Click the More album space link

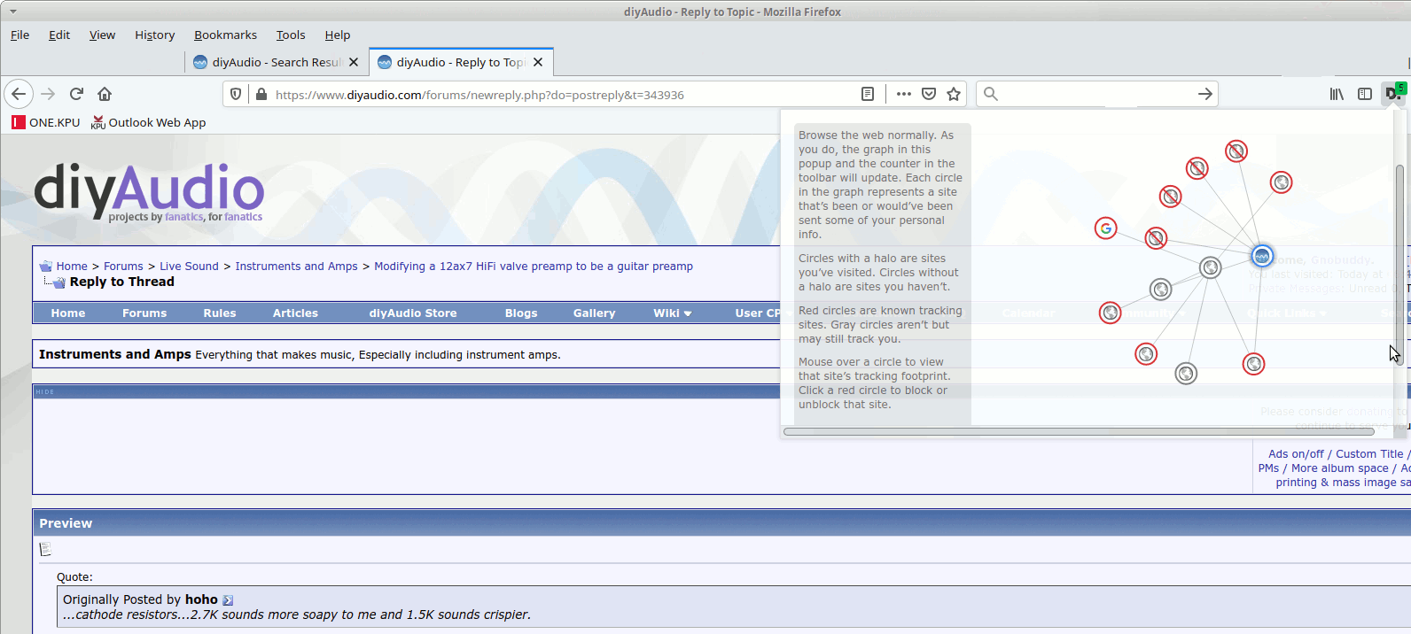[1340, 468]
